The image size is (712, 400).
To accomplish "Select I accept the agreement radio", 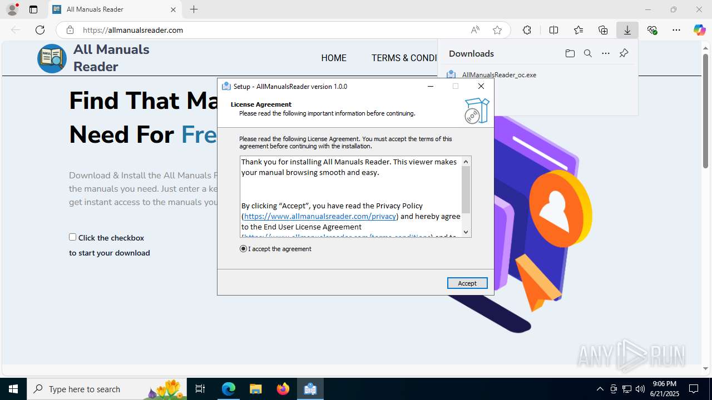I will pos(243,249).
